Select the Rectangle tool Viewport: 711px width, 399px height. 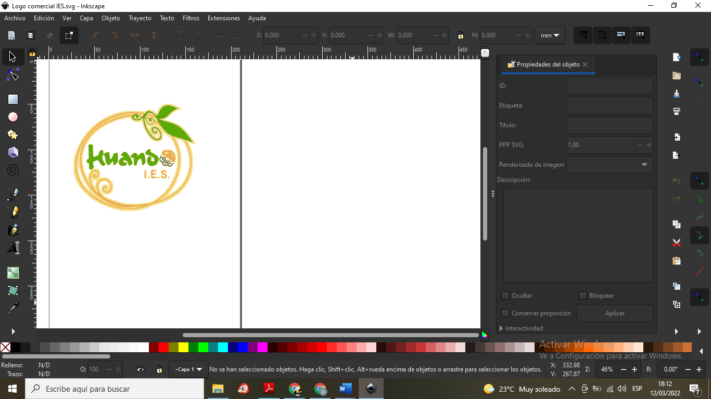[13, 99]
